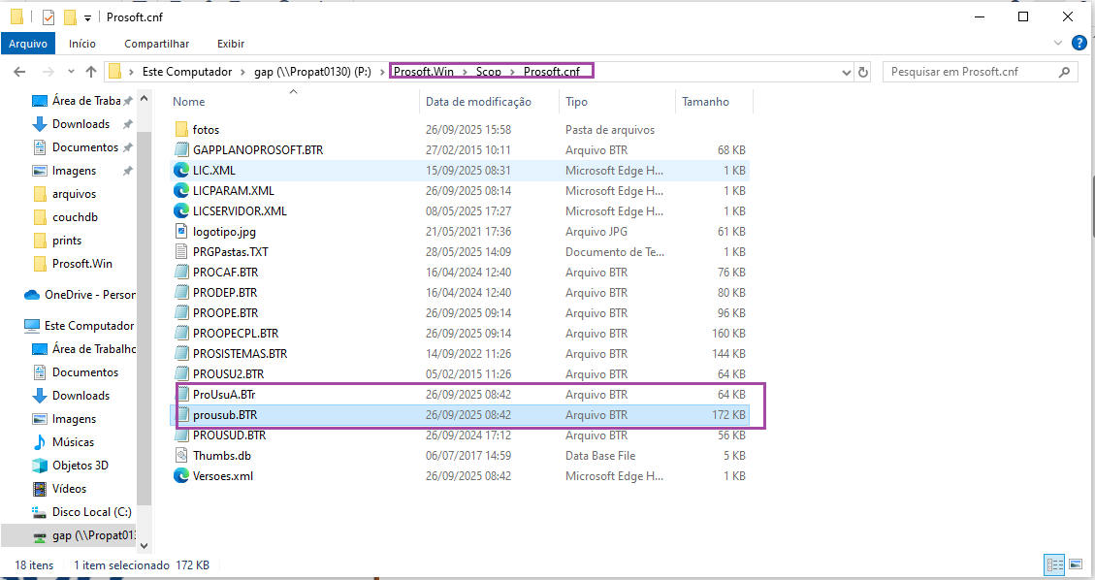Click the LIC.XML Edge file icon

click(x=181, y=171)
